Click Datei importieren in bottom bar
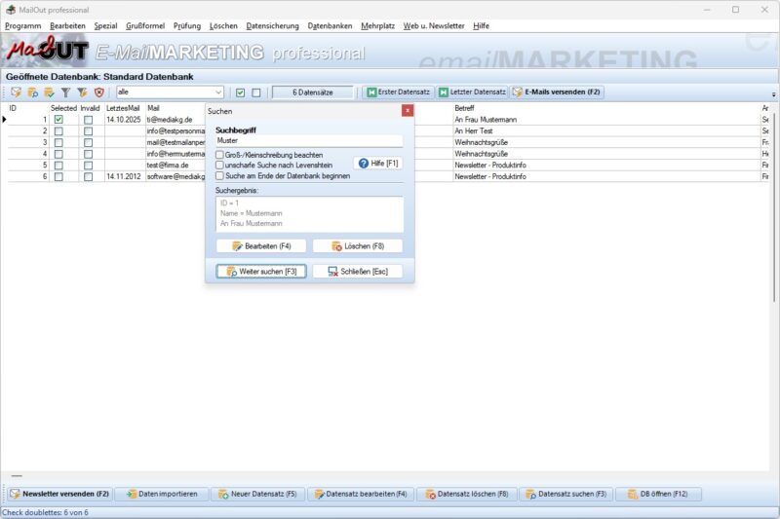The height and width of the screenshot is (519, 780). click(x=162, y=494)
